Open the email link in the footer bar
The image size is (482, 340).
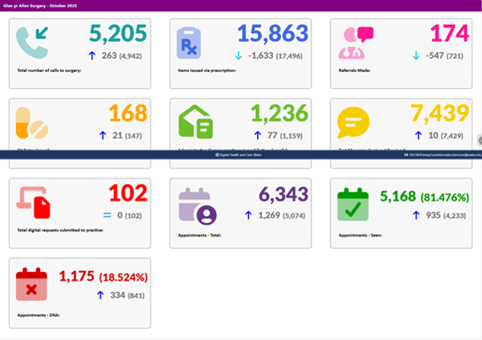(442, 154)
